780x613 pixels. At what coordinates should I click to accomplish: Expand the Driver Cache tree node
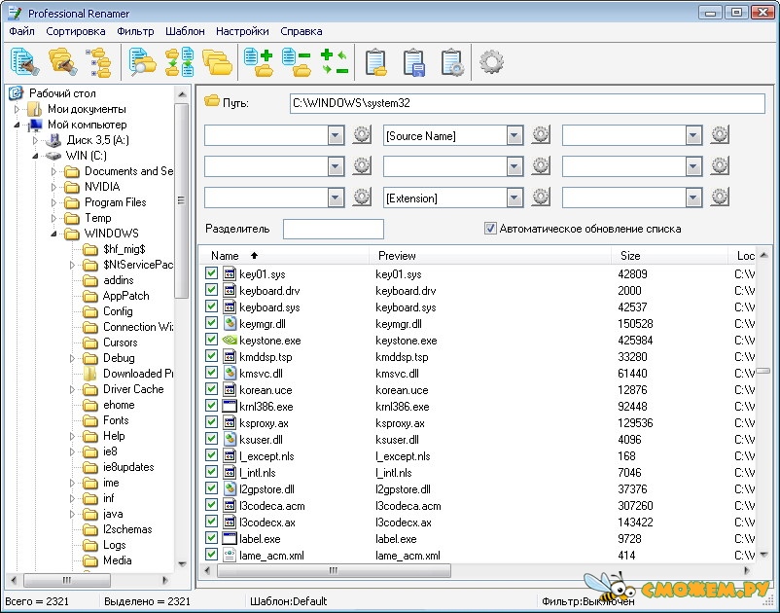tap(72, 389)
